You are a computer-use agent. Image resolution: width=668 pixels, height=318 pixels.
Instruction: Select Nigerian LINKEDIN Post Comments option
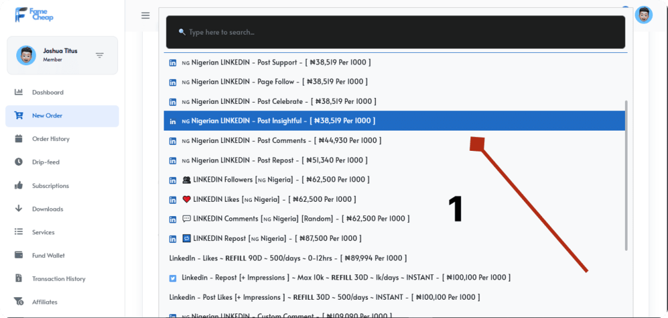(394, 140)
